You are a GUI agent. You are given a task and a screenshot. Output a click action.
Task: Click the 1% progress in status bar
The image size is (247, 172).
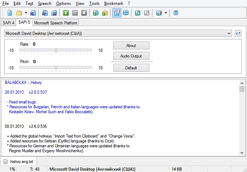coord(12,169)
